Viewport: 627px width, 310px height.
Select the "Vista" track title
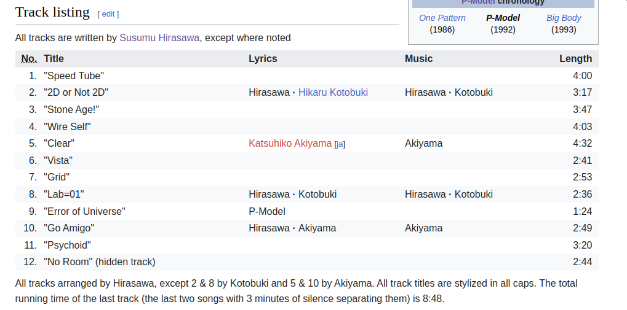[x=58, y=160]
